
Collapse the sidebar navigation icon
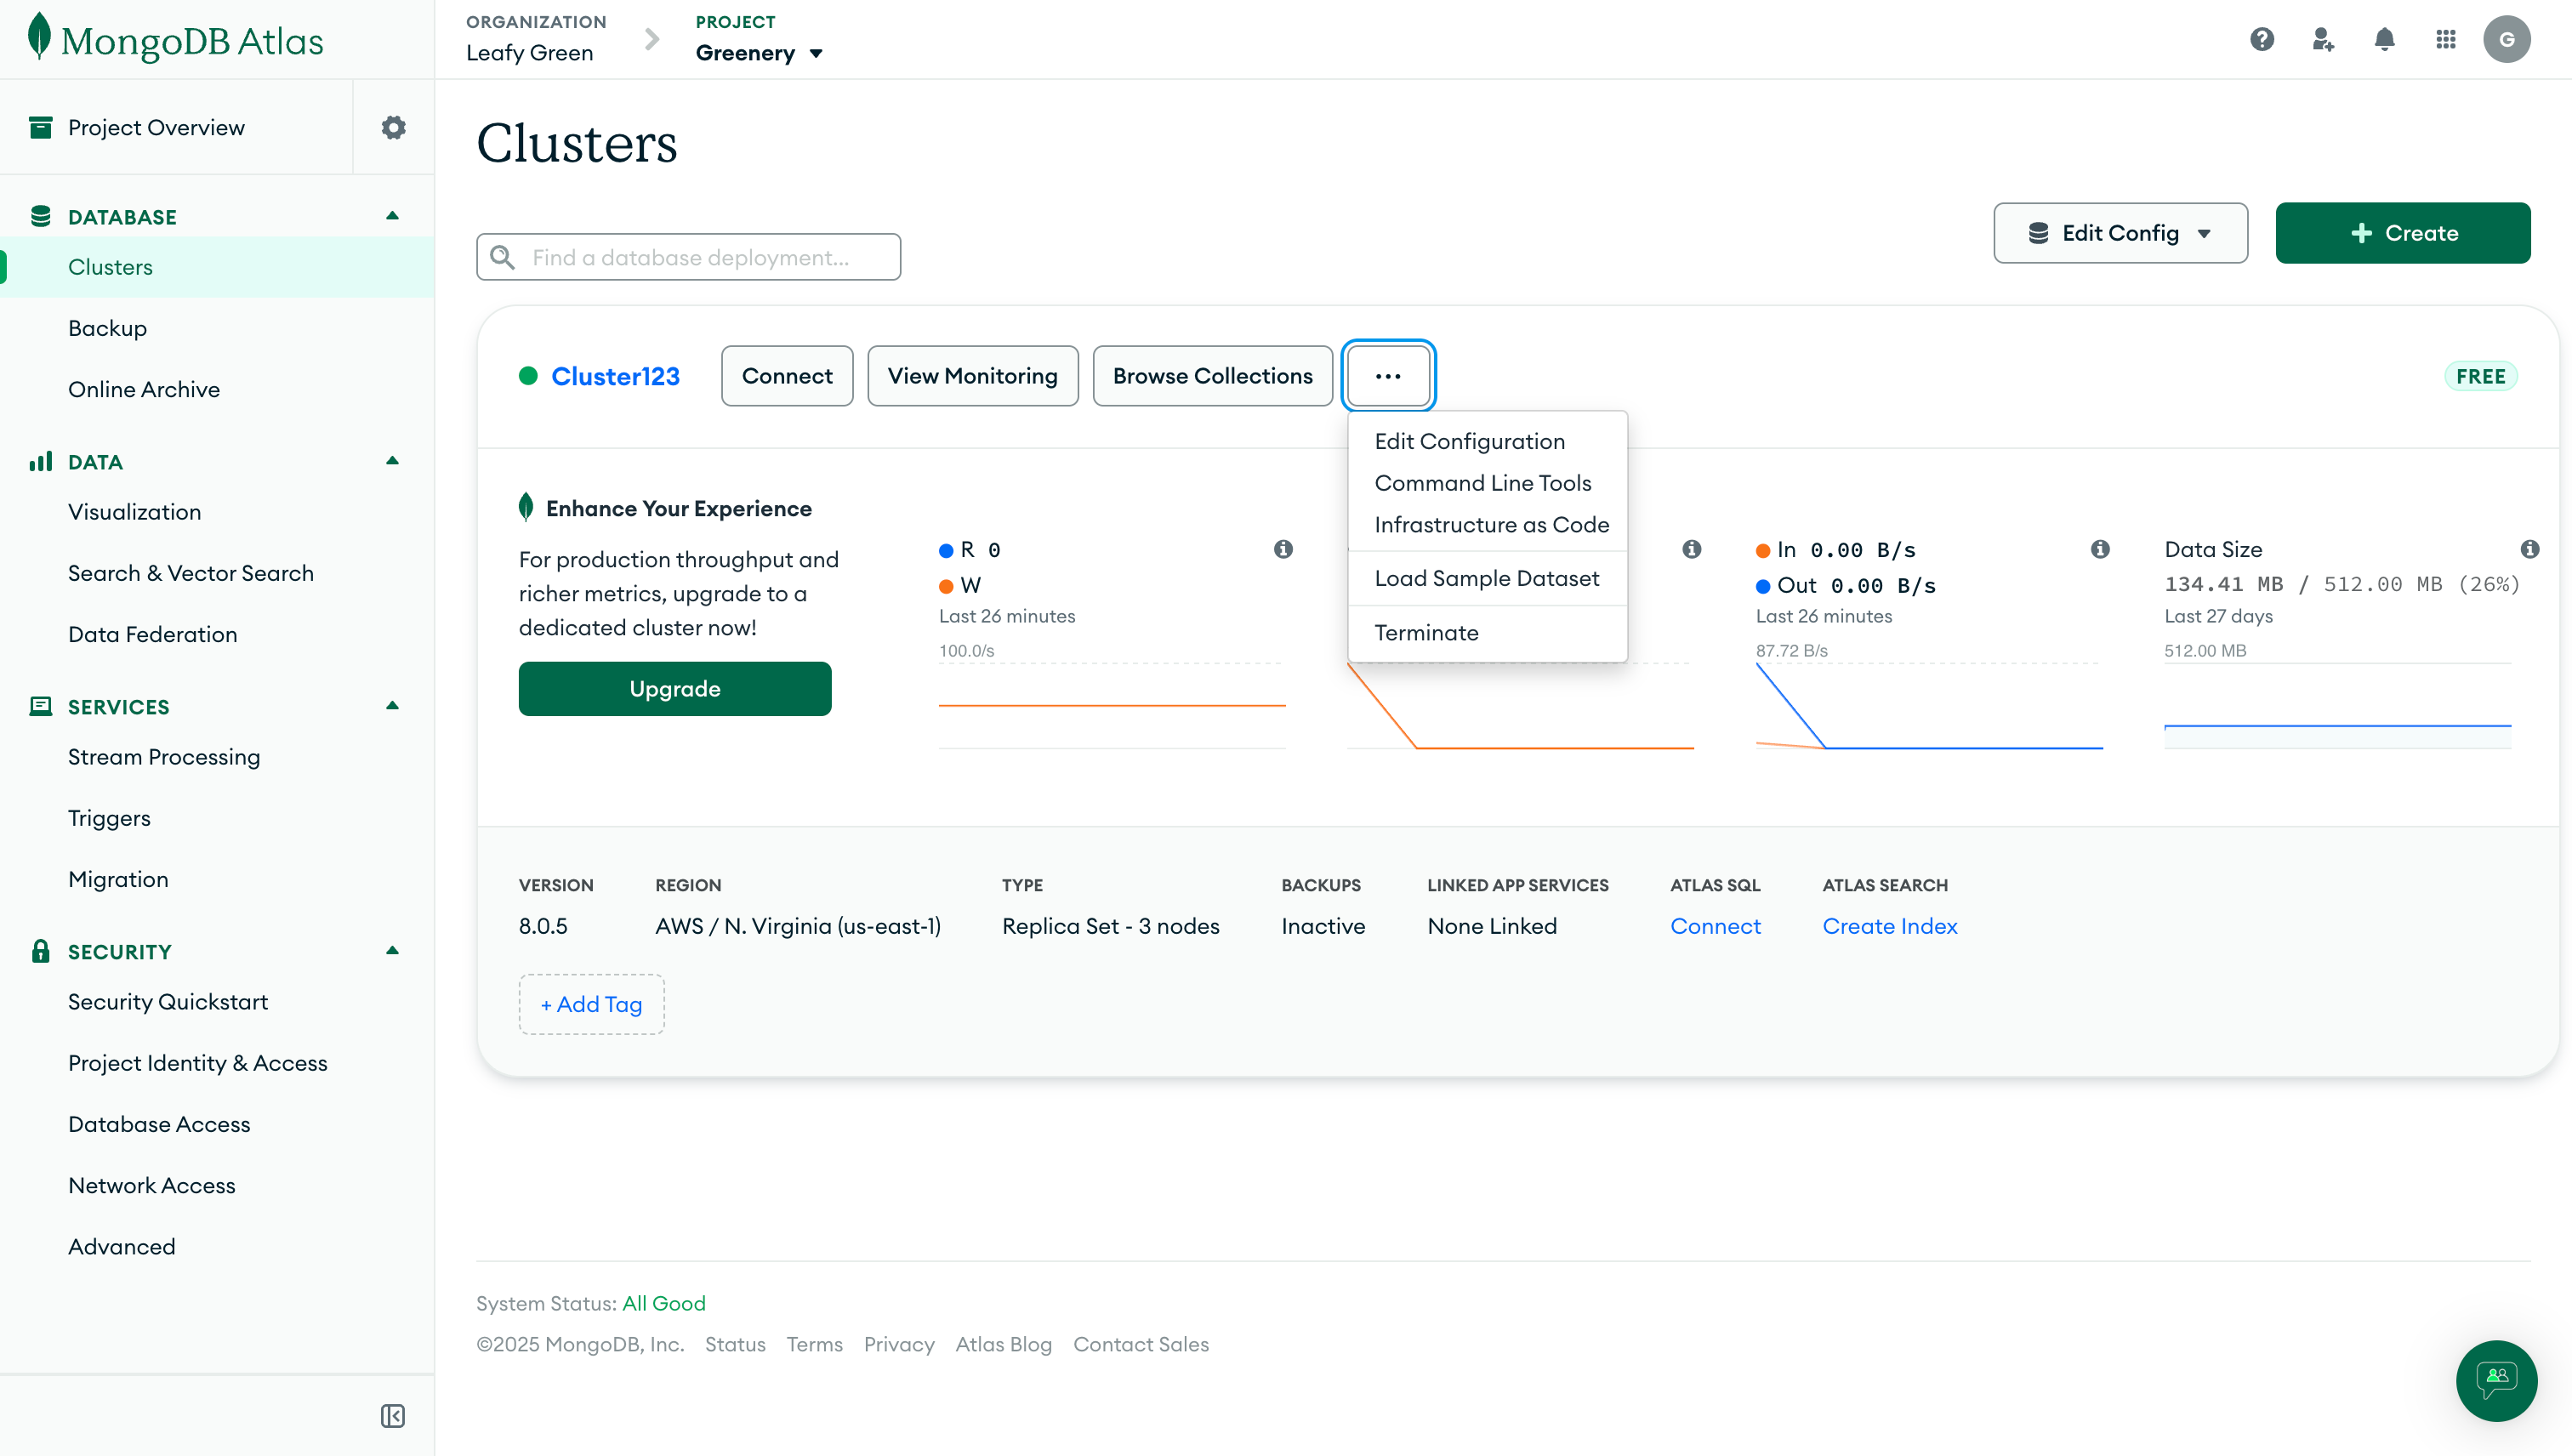(392, 1416)
